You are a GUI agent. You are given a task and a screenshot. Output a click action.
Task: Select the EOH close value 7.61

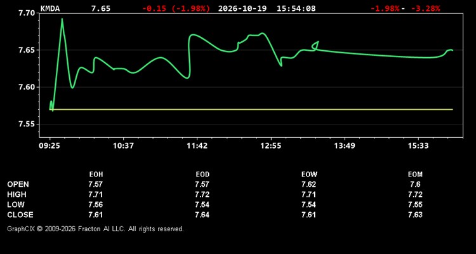click(96, 215)
